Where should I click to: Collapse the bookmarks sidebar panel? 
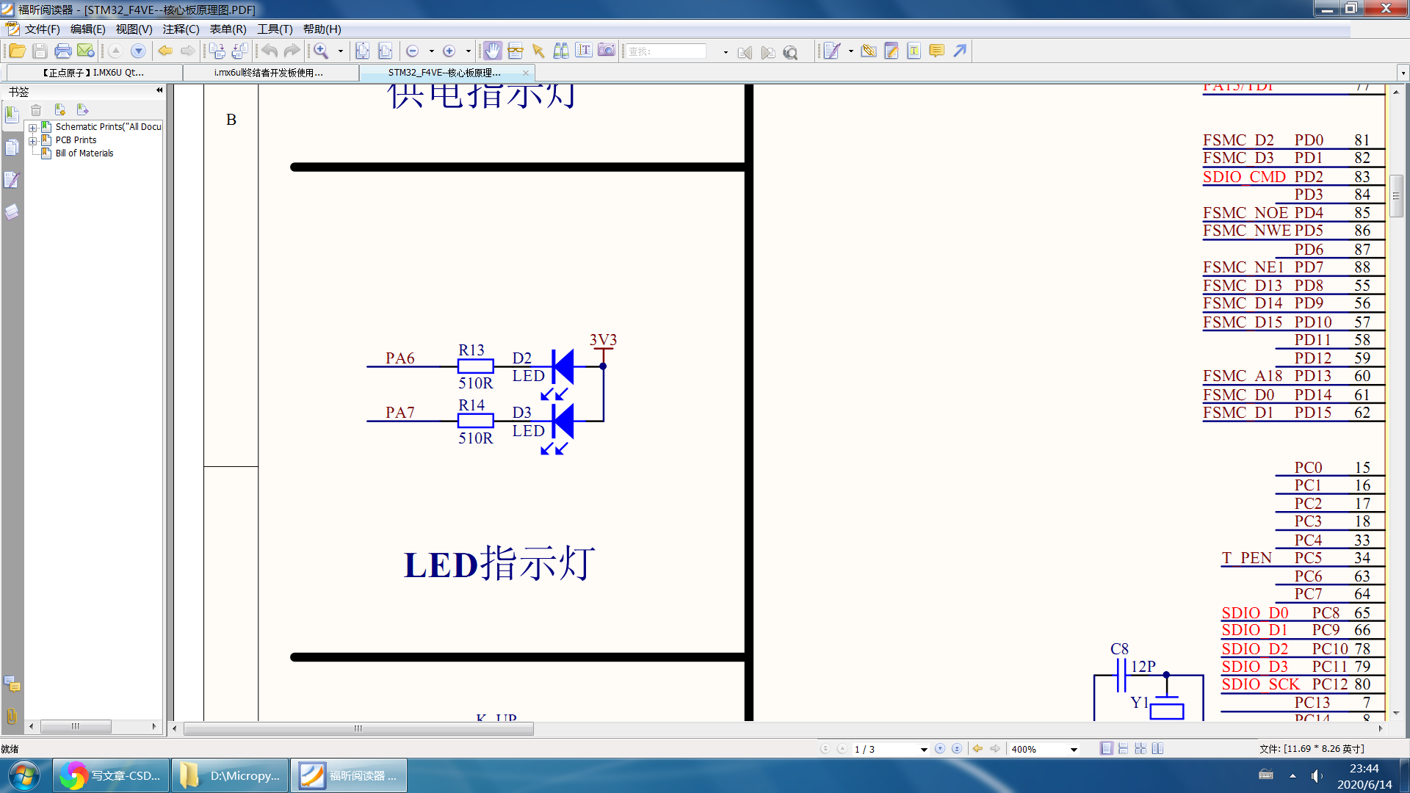pyautogui.click(x=159, y=90)
